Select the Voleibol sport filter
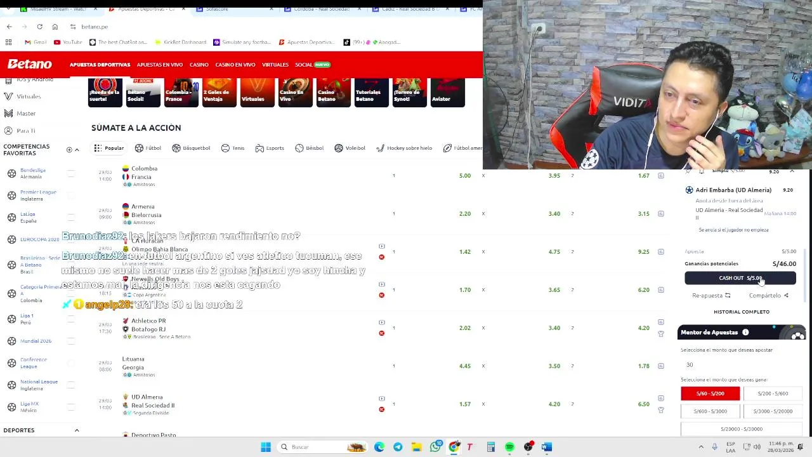 tap(350, 148)
